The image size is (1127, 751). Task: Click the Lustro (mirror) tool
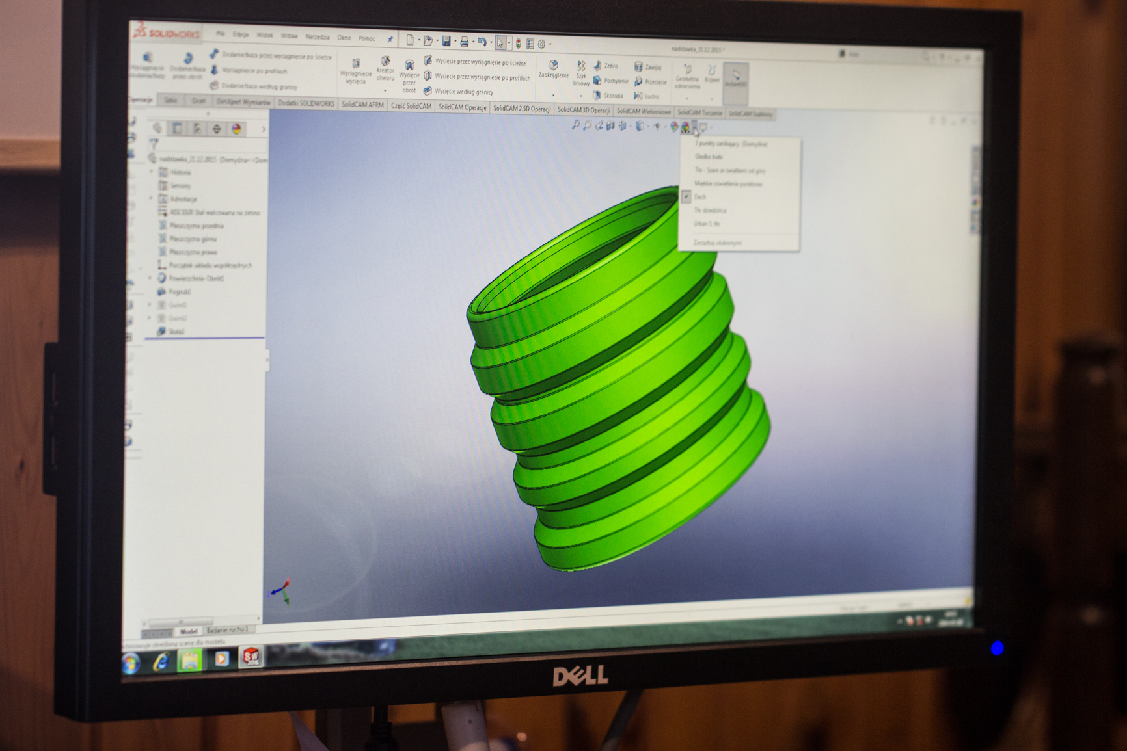click(647, 96)
